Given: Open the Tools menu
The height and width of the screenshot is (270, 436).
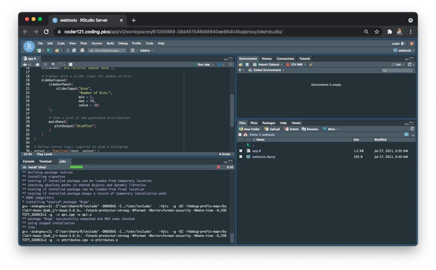Looking at the screenshot, I should point(149,43).
